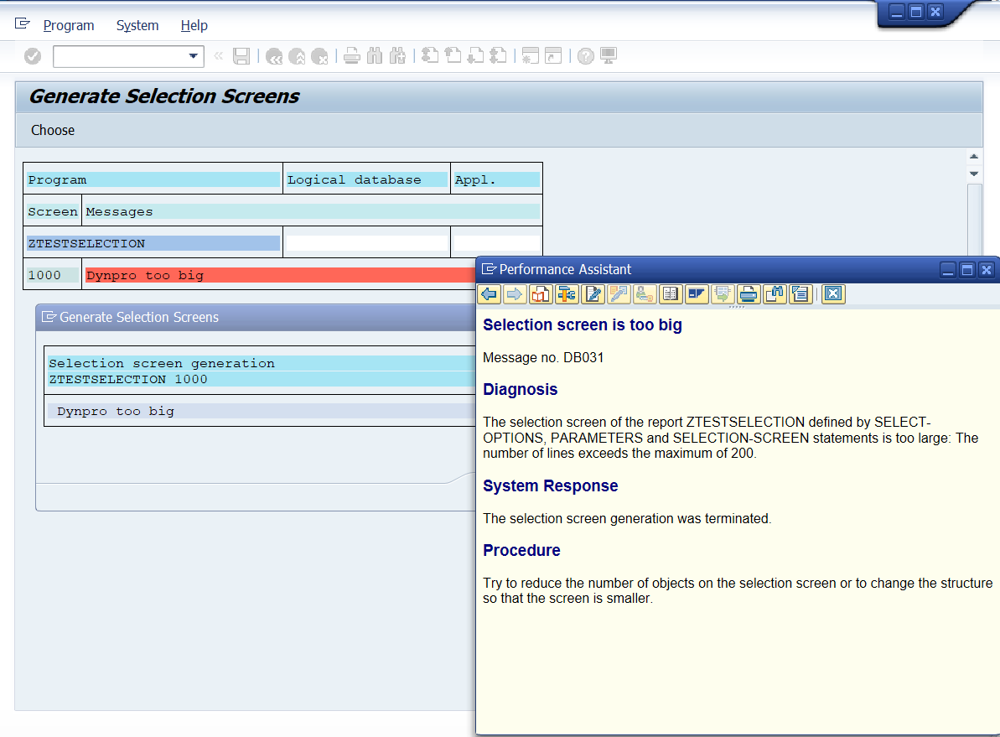Click the 'Procedure' heading

(521, 550)
